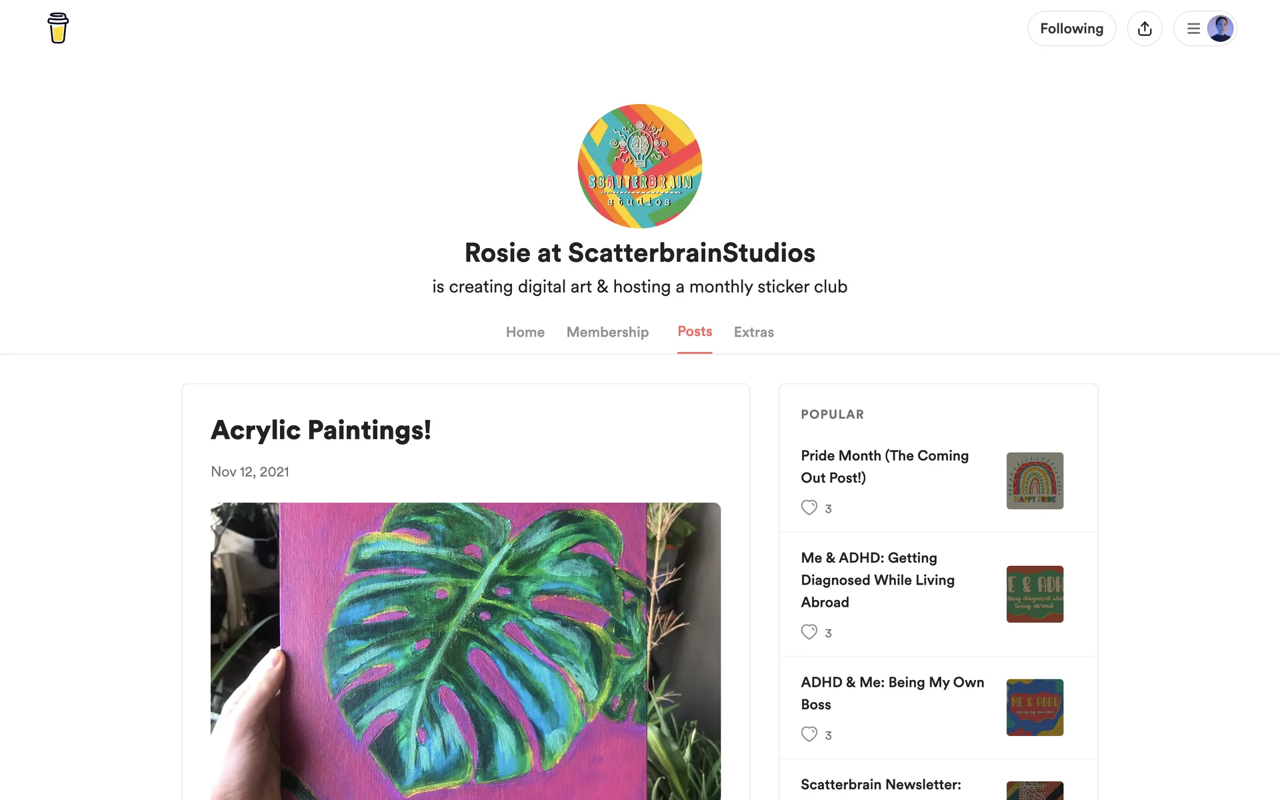Open the Buy Me a Coffee cup logo
The height and width of the screenshot is (800, 1280).
coord(58,28)
